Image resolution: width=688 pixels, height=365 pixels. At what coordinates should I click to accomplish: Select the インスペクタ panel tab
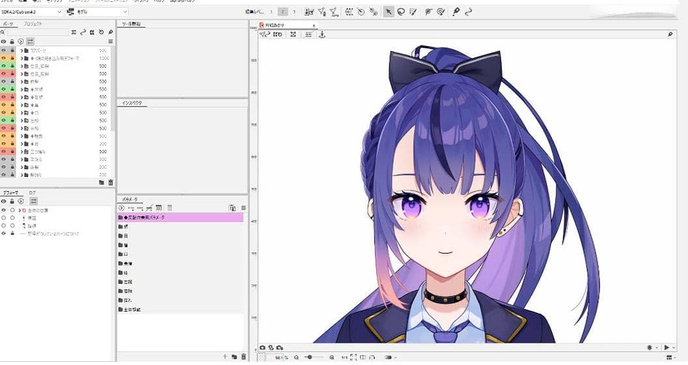[132, 103]
